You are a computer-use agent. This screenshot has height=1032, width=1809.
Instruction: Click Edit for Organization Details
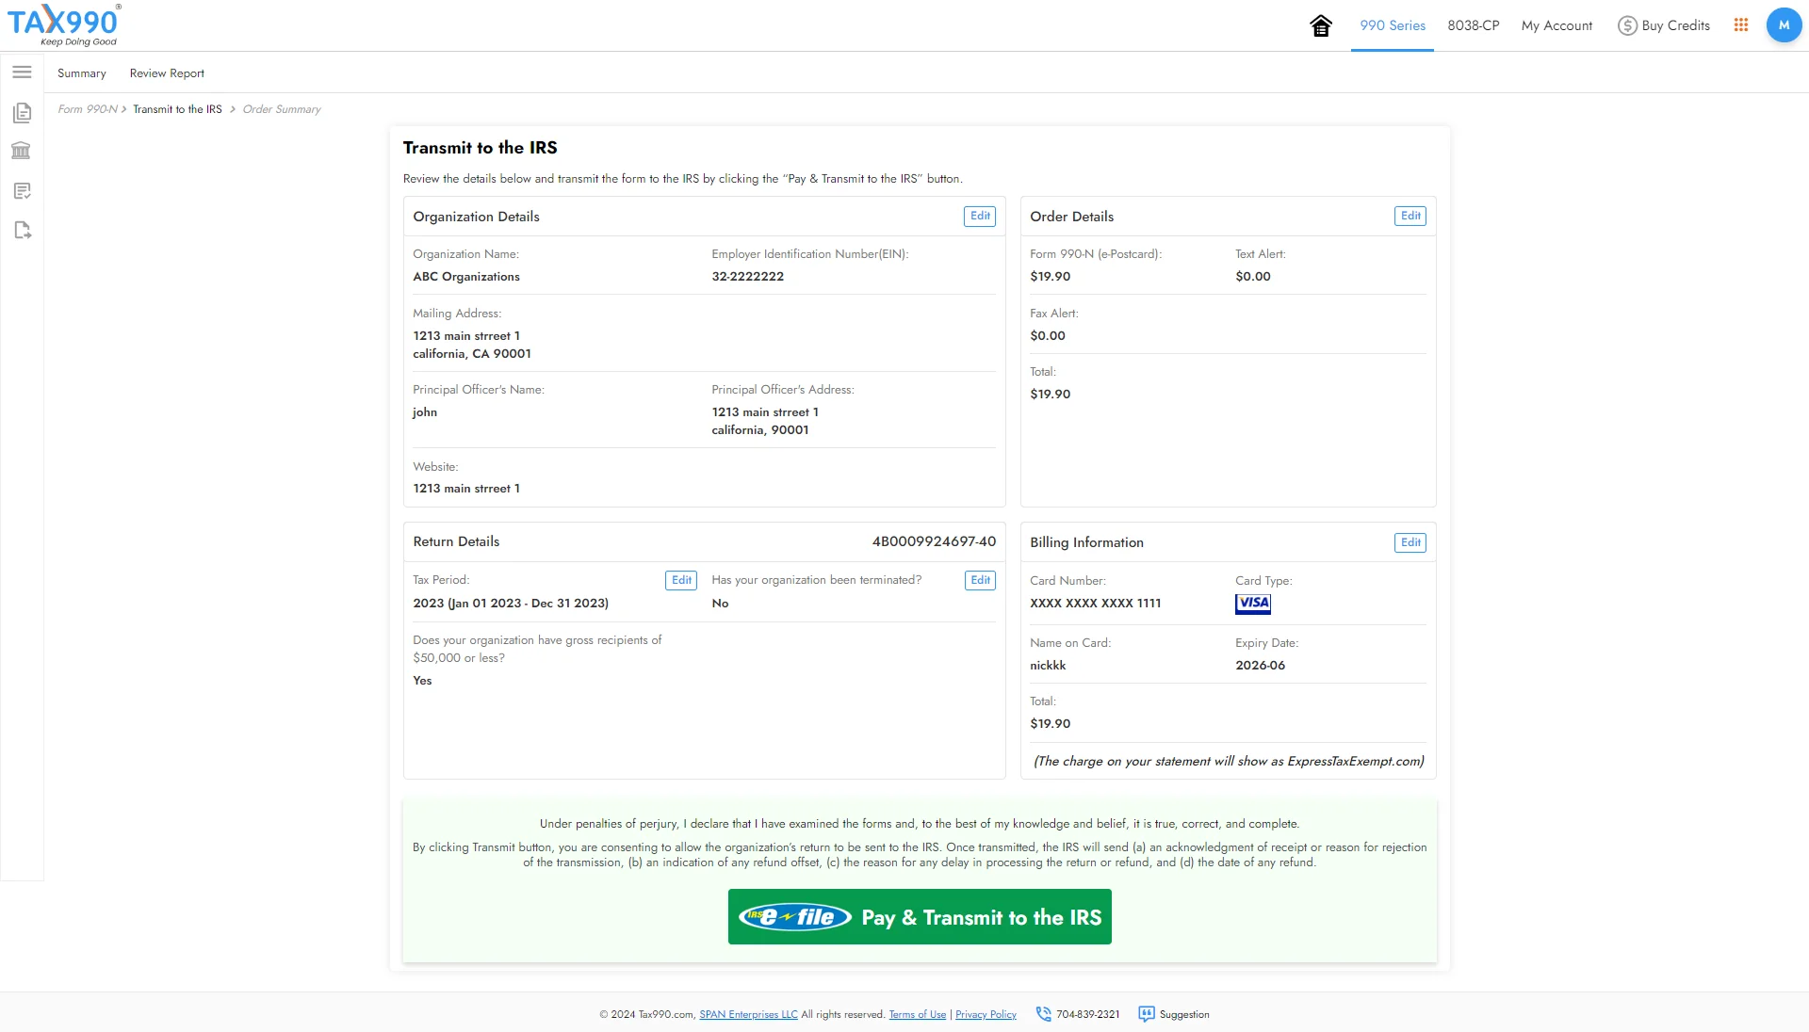pyautogui.click(x=980, y=215)
